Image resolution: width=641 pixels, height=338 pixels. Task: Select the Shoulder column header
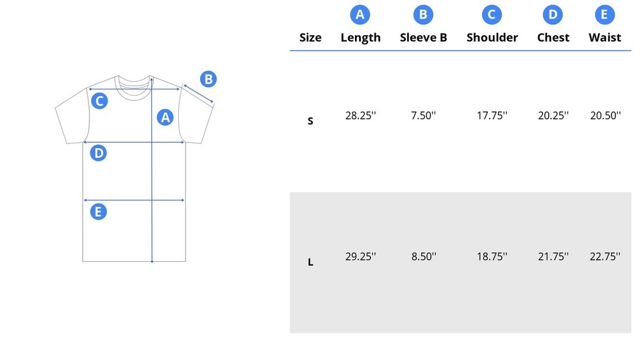click(492, 38)
